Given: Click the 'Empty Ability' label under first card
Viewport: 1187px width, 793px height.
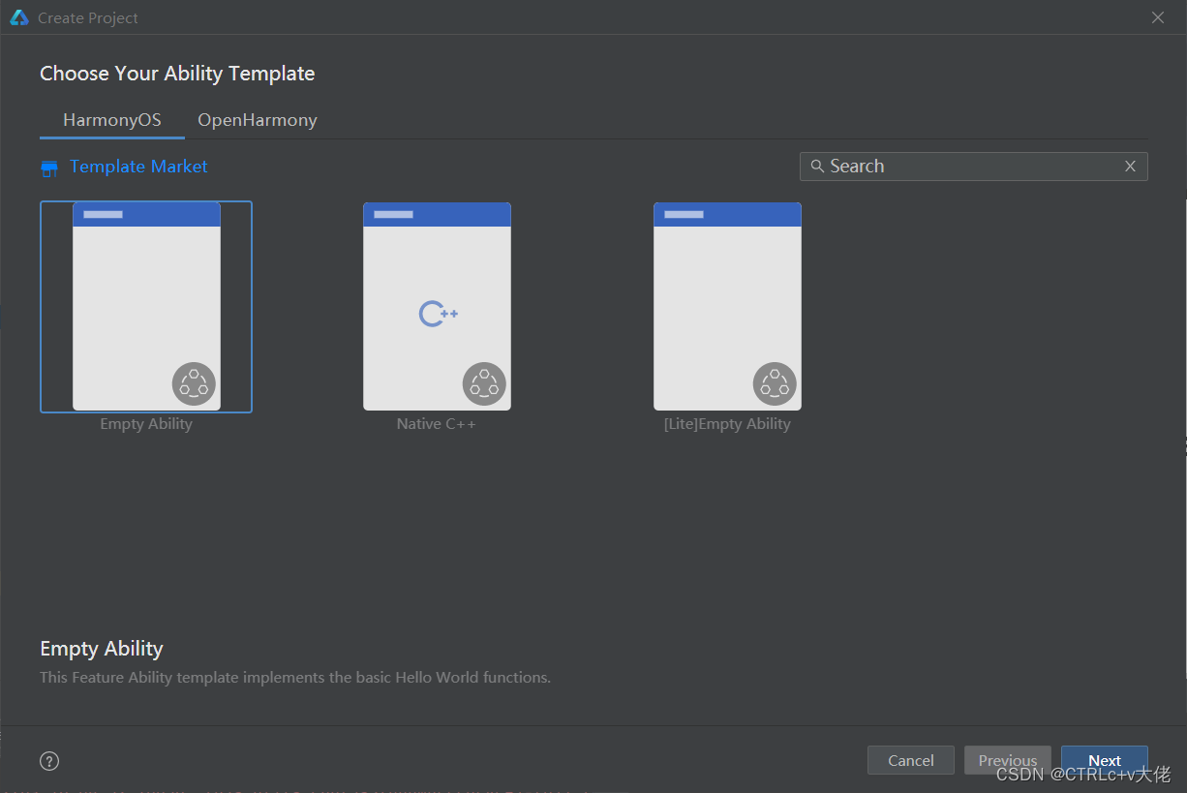Looking at the screenshot, I should click(146, 424).
